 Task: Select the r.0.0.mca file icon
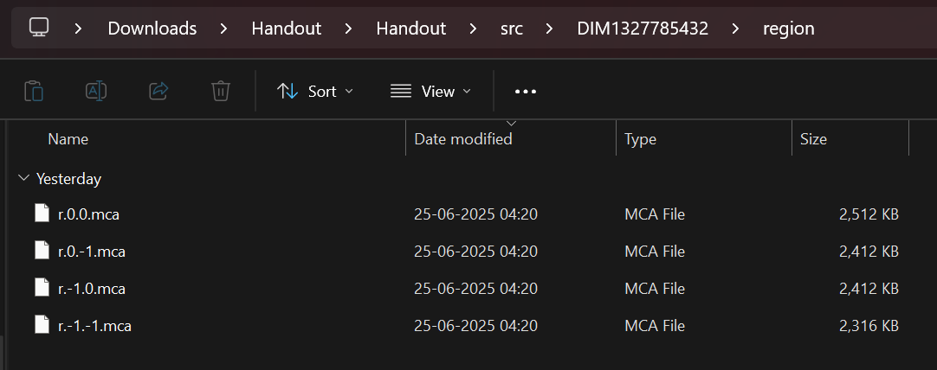42,214
